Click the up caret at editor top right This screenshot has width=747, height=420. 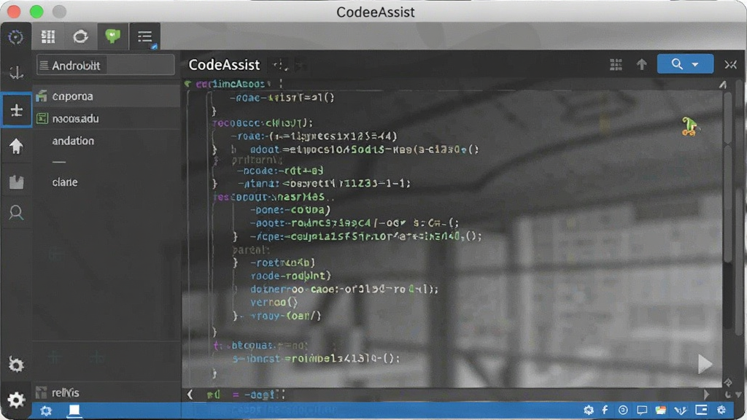click(x=723, y=85)
